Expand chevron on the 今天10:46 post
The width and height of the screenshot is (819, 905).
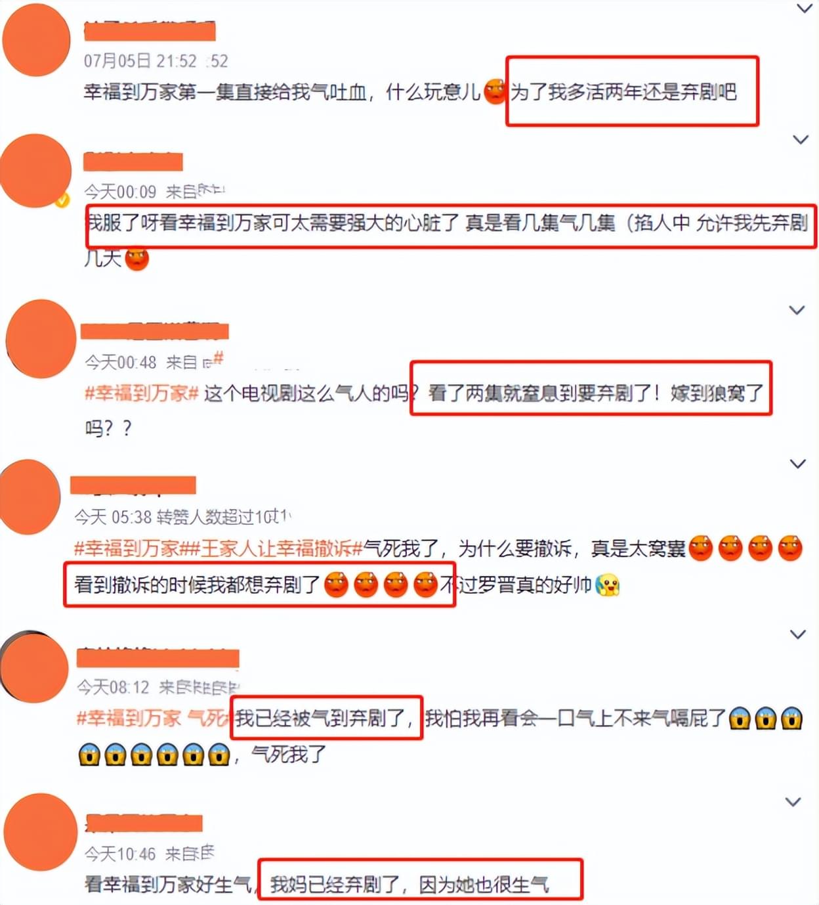tap(793, 802)
